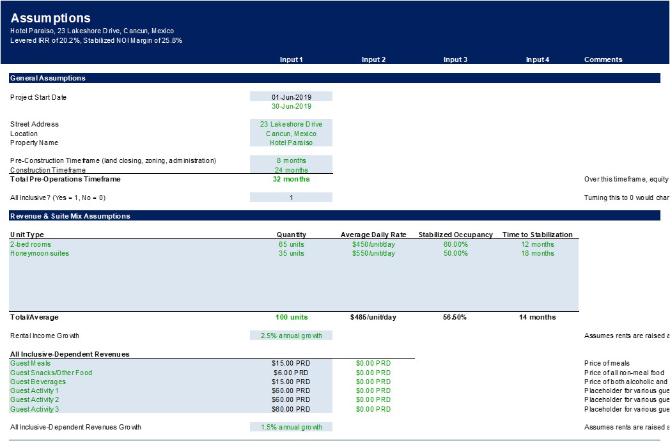
Task: Select the Project Start Date cell 01-Jun-2019
Action: (291, 97)
